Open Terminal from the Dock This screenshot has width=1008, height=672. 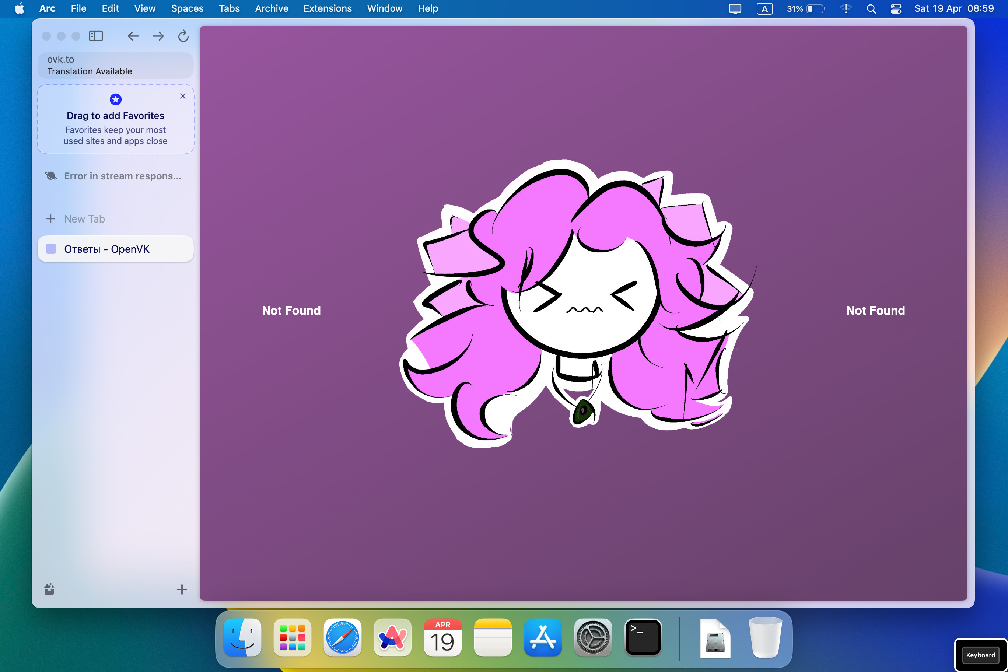pos(643,637)
